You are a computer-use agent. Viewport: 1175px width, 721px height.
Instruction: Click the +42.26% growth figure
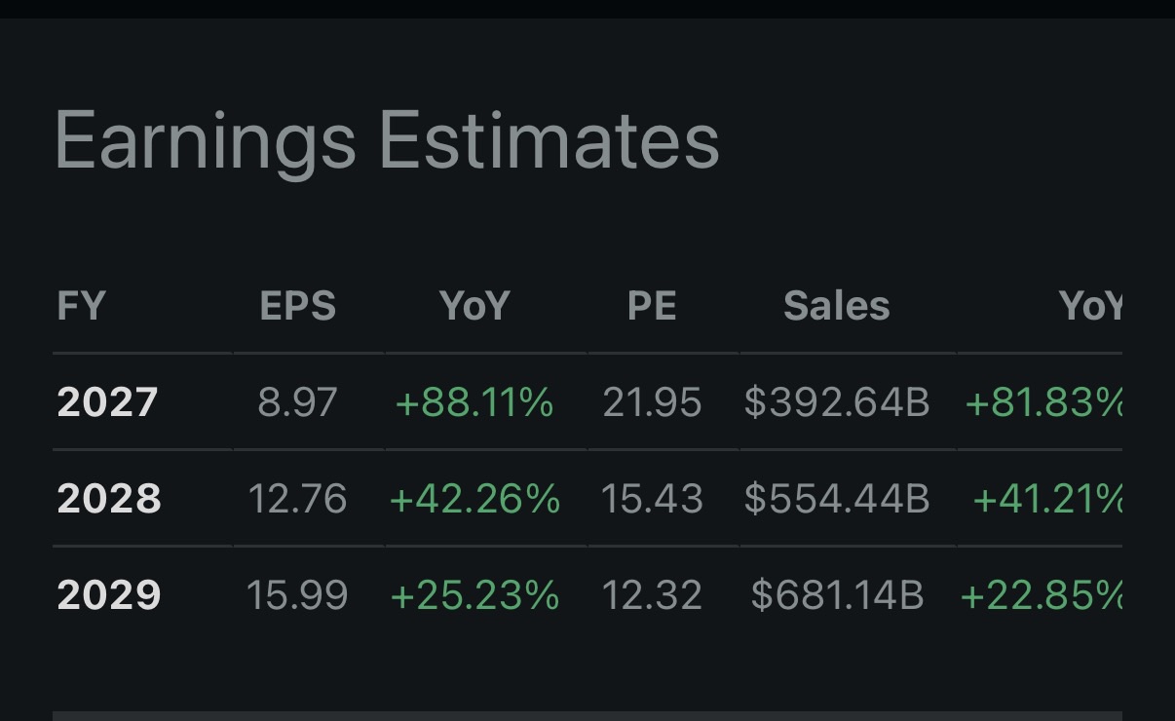474,499
